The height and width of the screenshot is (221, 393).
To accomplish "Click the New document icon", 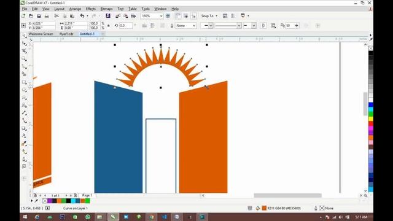I will (x=23, y=16).
